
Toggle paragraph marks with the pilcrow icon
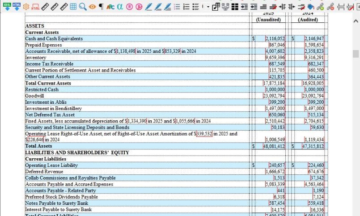[x=101, y=7]
